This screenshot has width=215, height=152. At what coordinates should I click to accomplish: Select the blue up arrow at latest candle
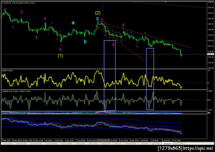pos(181,56)
